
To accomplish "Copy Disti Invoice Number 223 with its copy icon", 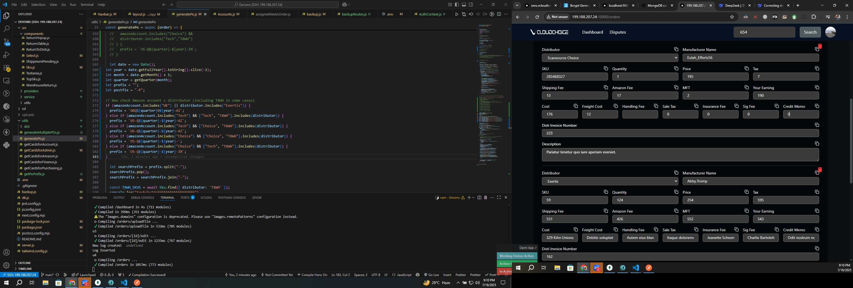I will coord(817,125).
